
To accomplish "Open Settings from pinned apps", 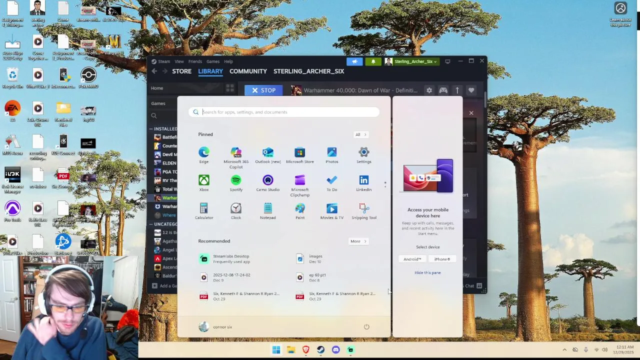I will [x=364, y=155].
